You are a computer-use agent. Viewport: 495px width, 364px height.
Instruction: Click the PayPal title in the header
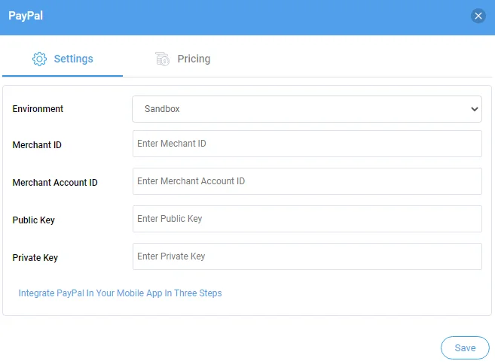(26, 16)
